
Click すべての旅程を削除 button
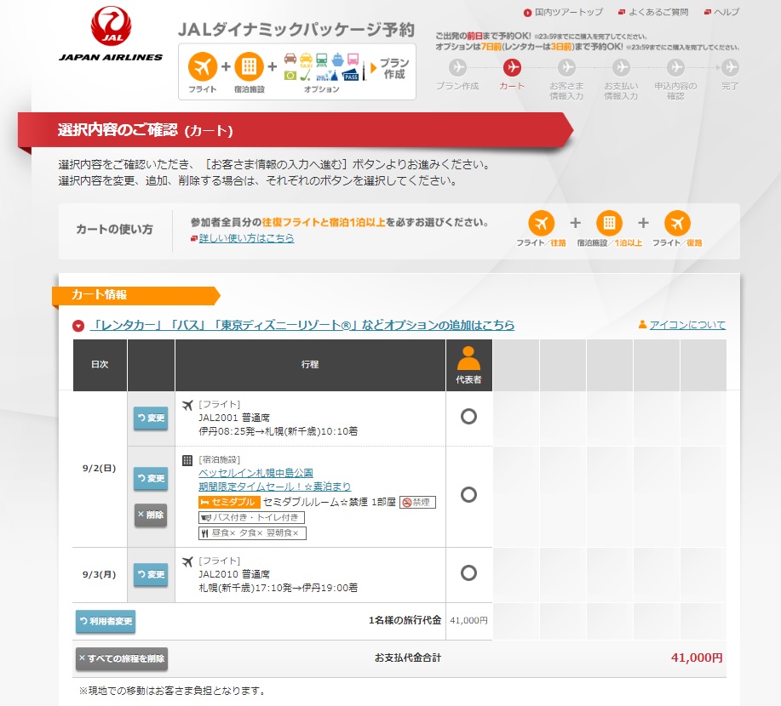(122, 658)
